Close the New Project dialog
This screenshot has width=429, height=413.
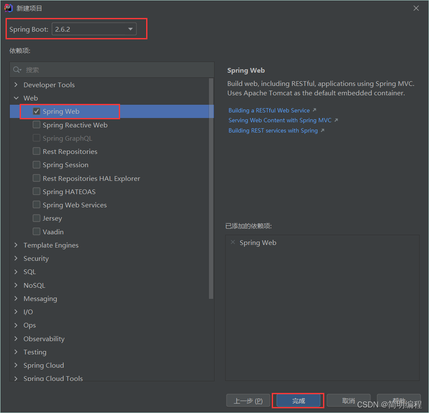point(416,8)
